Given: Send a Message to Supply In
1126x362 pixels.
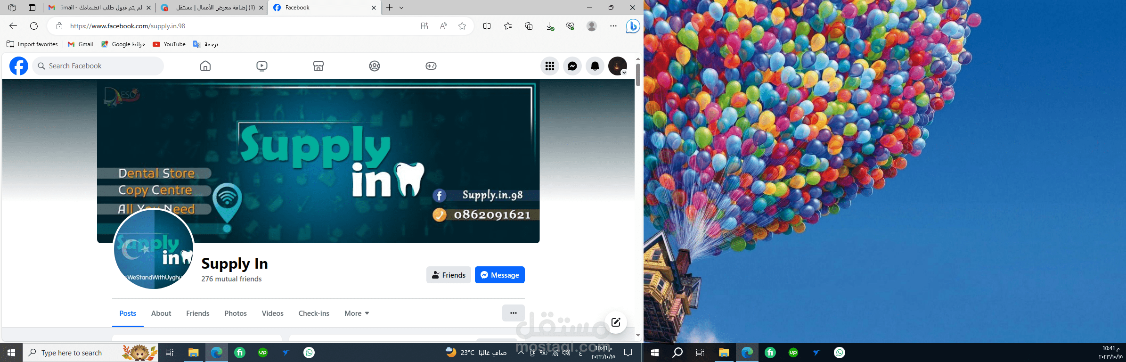Looking at the screenshot, I should 500,275.
